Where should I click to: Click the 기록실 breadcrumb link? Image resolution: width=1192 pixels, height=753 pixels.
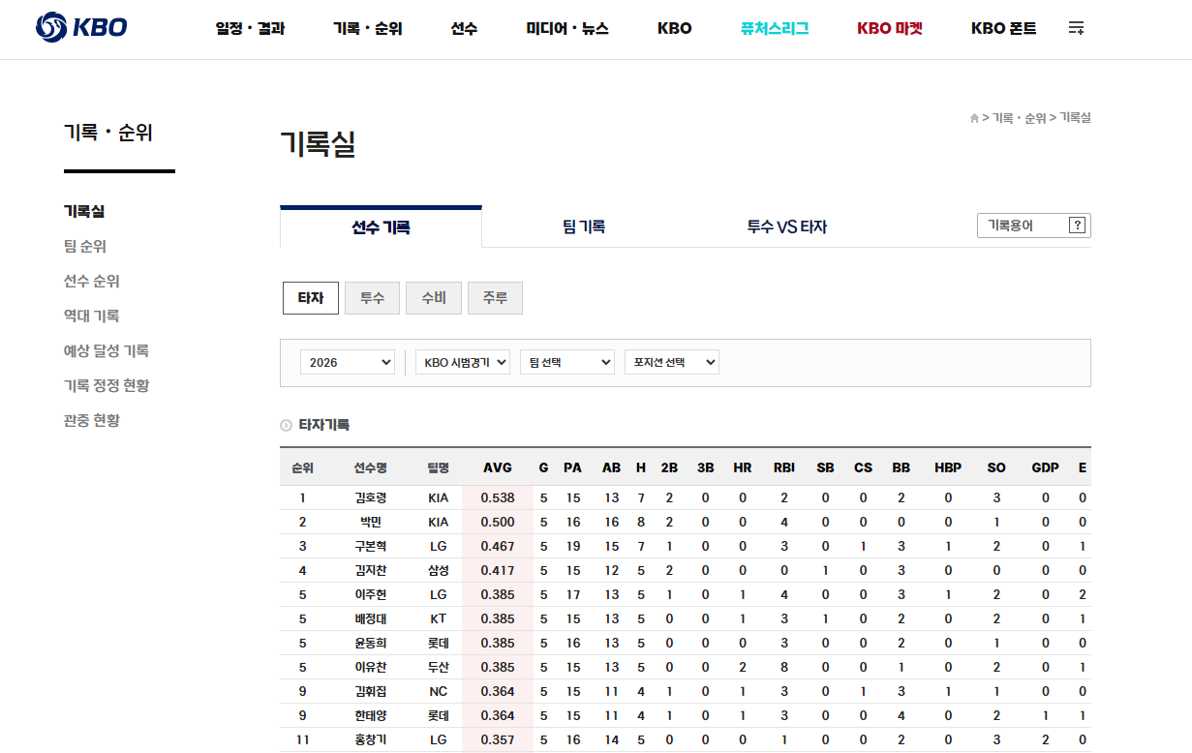(x=1075, y=118)
